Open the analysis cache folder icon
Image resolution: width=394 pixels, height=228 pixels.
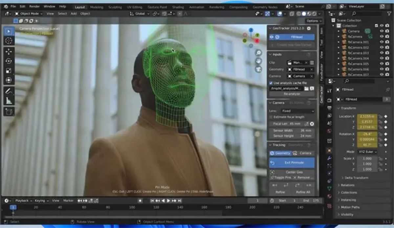(x=306, y=89)
